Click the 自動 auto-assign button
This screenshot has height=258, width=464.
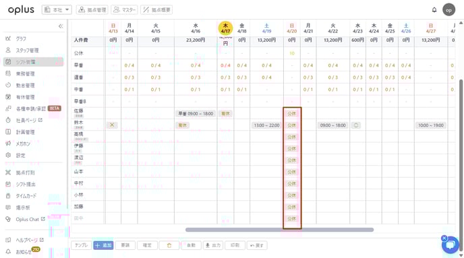coord(191,245)
